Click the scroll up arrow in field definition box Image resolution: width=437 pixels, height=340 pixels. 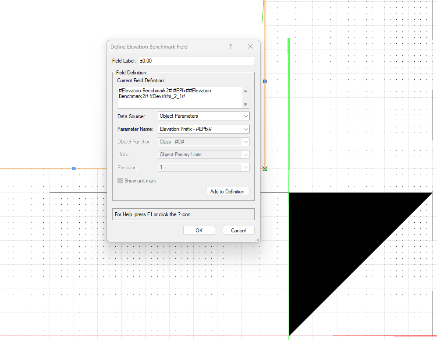pos(245,91)
